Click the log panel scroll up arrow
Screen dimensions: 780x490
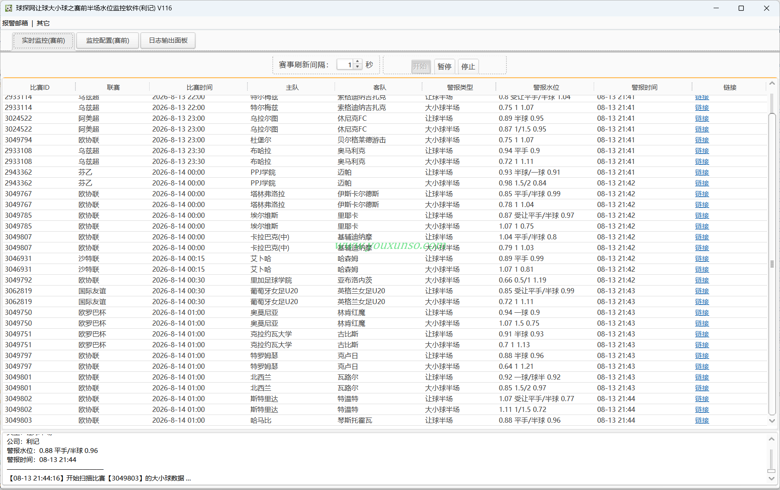(x=771, y=439)
